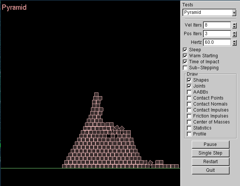This screenshot has height=186, width=240.
Task: Enable the Sub-Stepping checkbox
Action: 185,68
